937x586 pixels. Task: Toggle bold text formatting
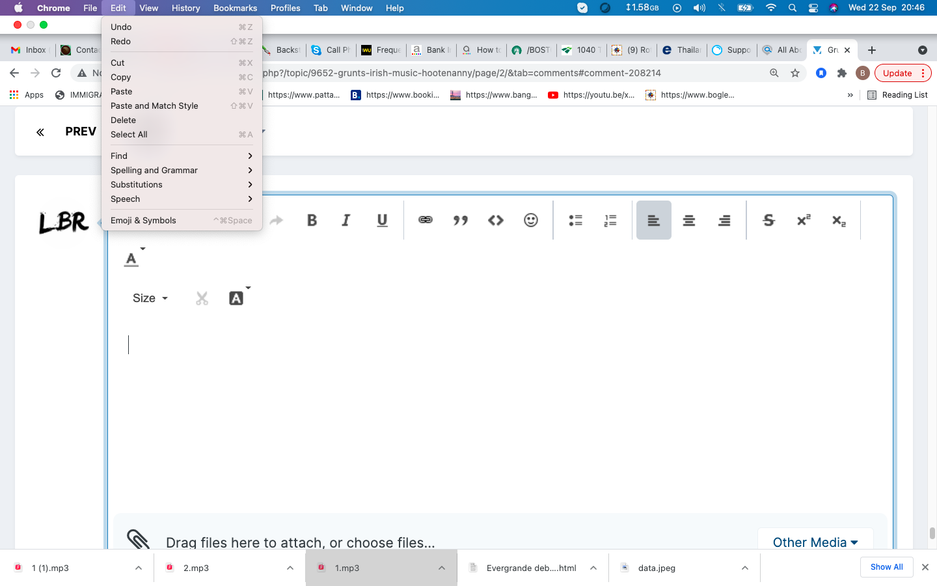tap(312, 220)
